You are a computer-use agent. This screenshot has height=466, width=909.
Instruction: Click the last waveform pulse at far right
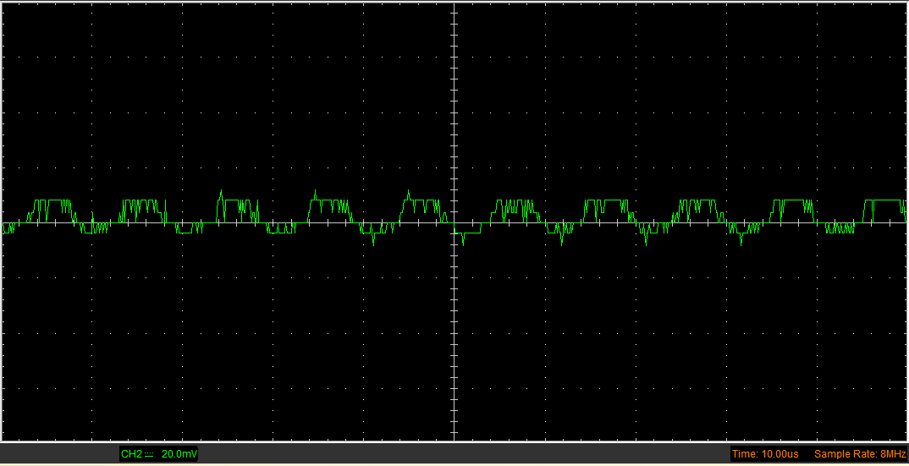pyautogui.click(x=883, y=206)
